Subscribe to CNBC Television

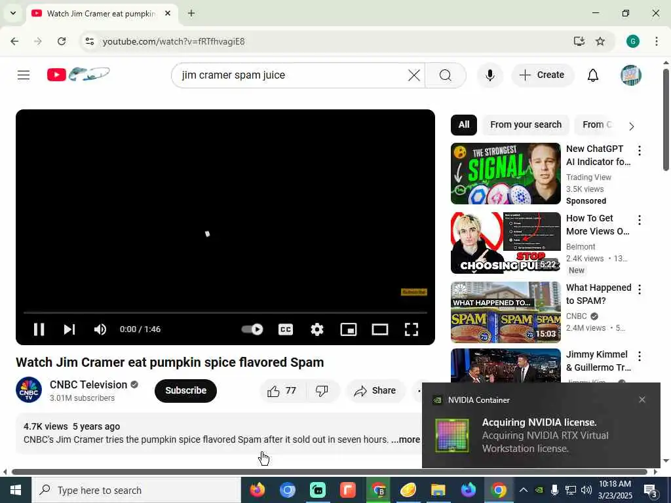[185, 390]
